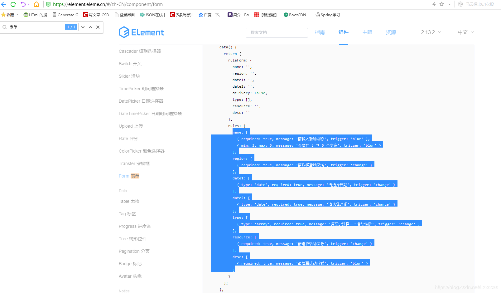Viewport: 501px width, 293px height.
Task: Open the 指南 guide tab
Action: (x=320, y=32)
